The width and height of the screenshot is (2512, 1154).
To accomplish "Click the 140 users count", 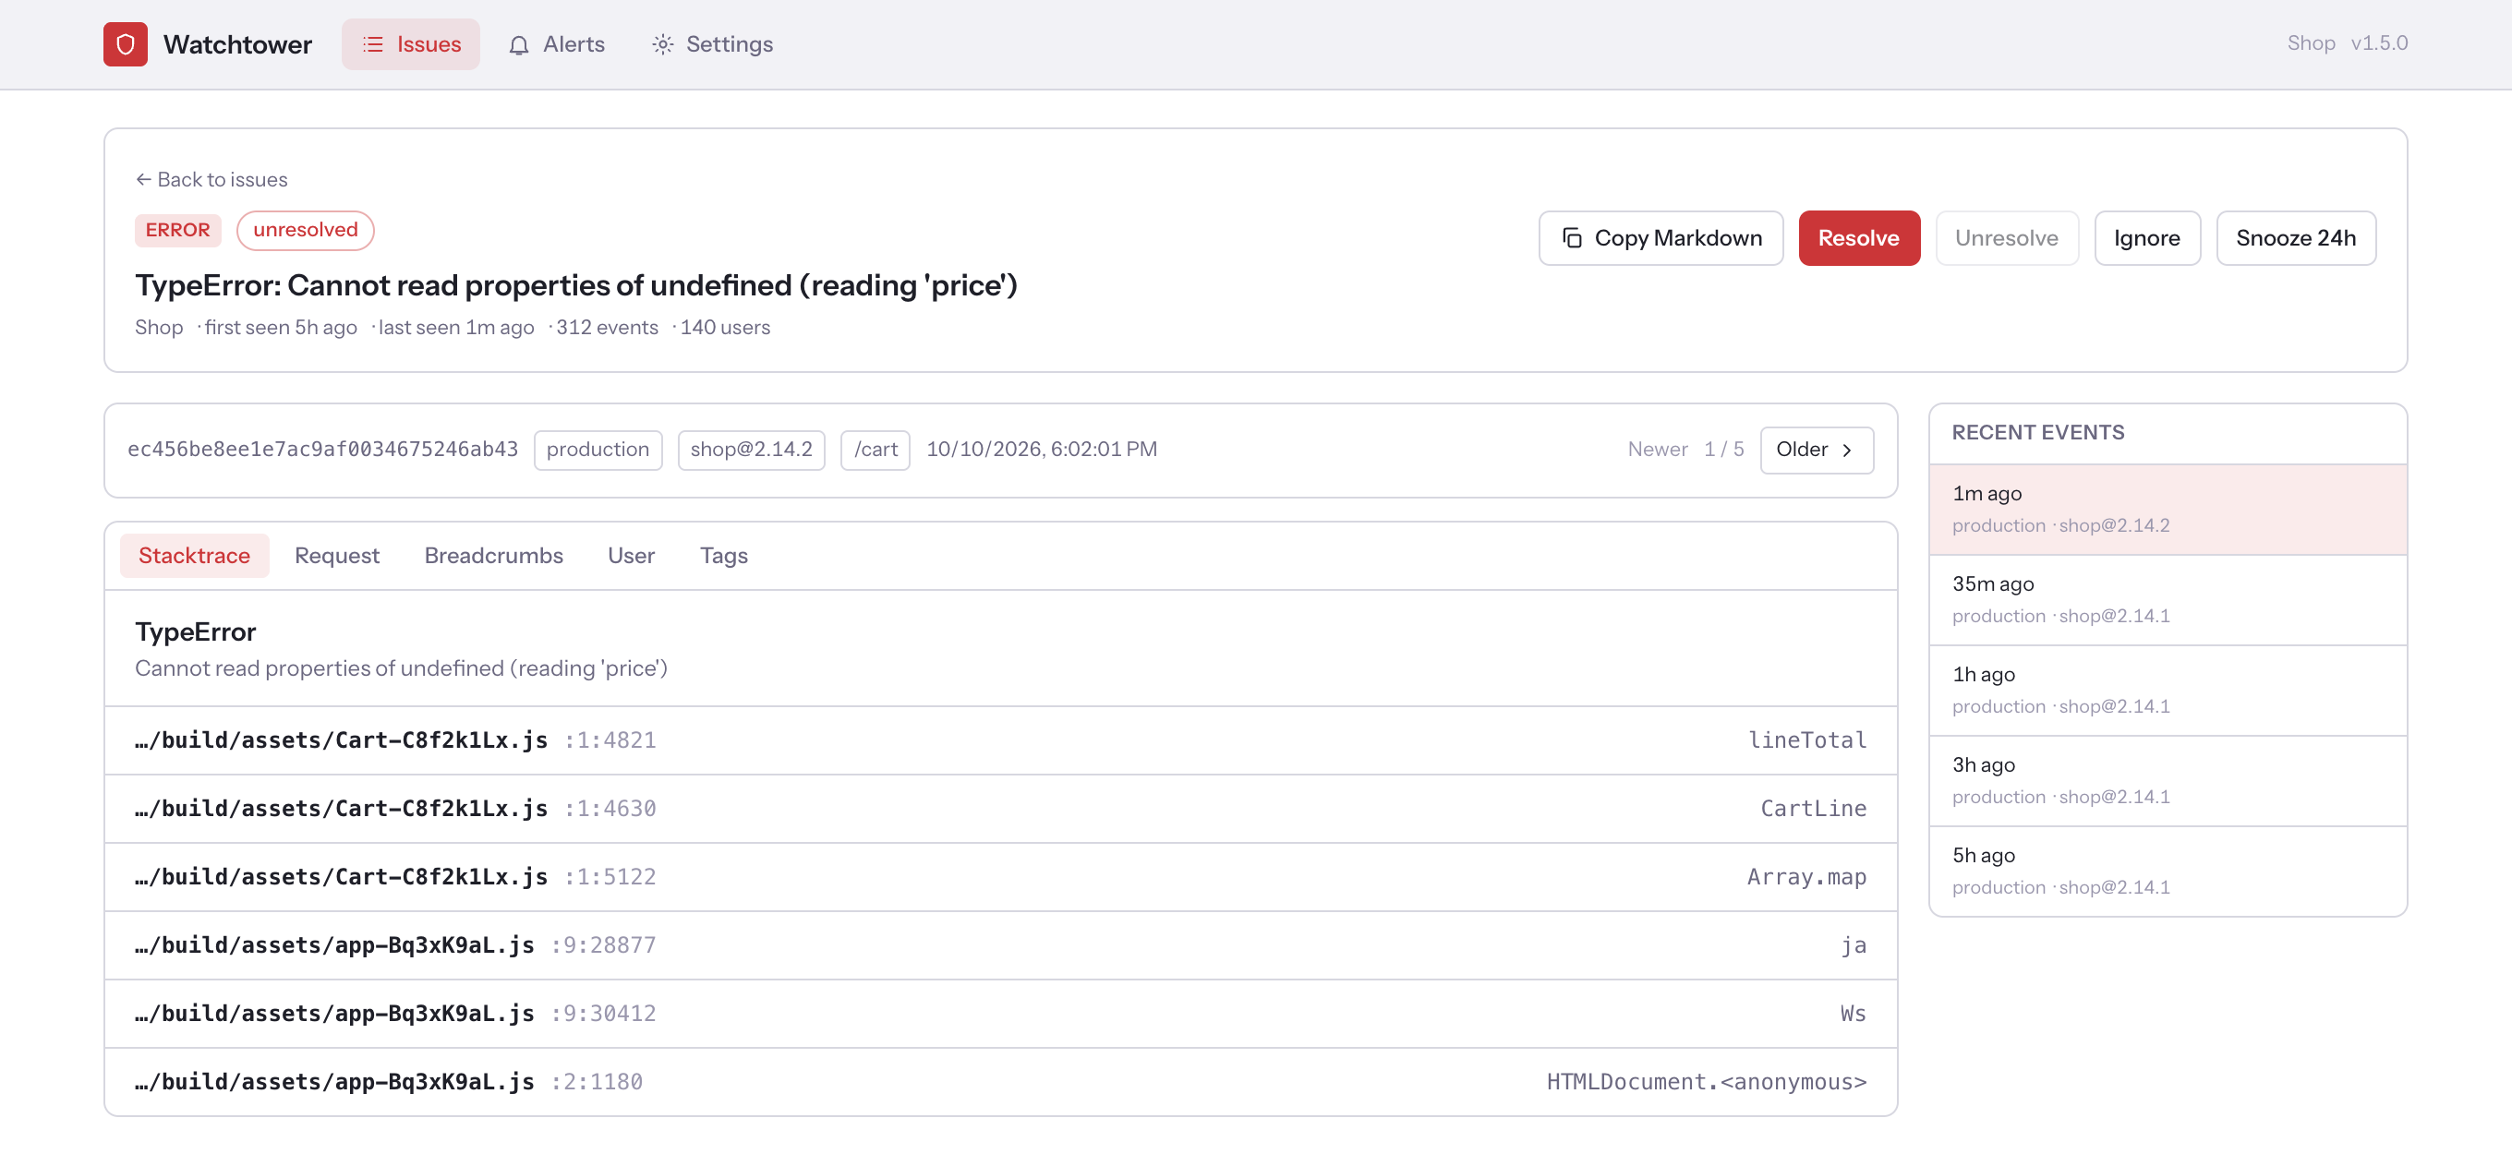I will tap(725, 328).
